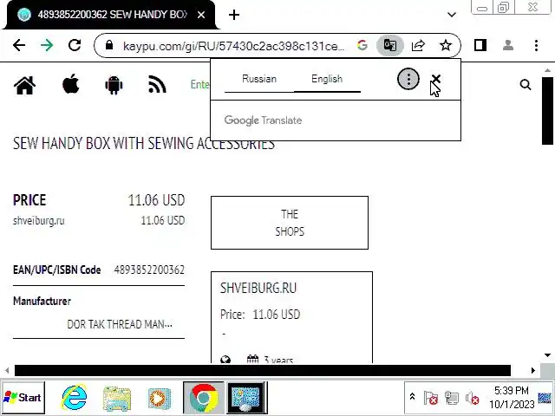Open the SHVEIBURG.RU shop heading
Viewport: 555px width, 416px height.
(258, 289)
